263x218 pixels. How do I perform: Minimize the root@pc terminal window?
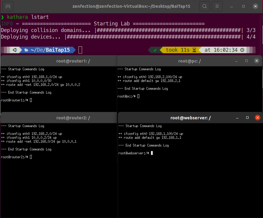click(x=236, y=61)
